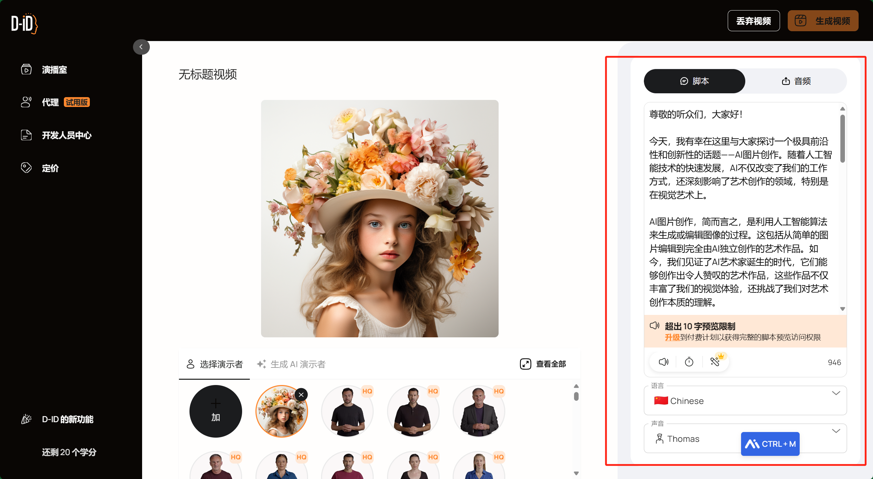Select the 脚本 tab toggle
This screenshot has width=873, height=479.
point(694,81)
